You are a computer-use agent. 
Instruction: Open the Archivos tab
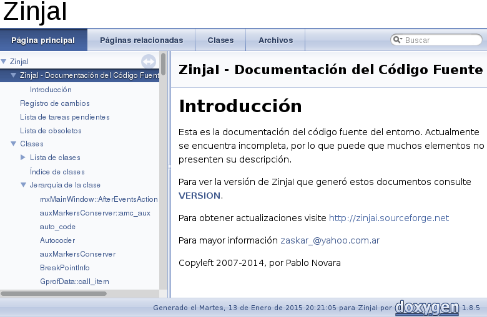(x=275, y=40)
